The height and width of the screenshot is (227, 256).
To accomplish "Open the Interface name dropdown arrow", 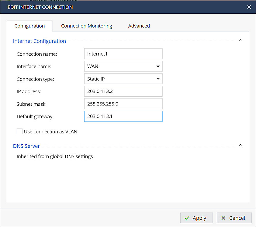I will 158,66.
